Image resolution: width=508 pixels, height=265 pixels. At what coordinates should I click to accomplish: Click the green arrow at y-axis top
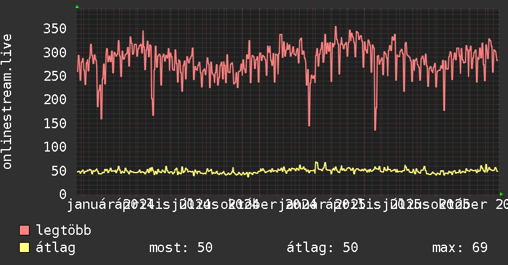tap(77, 7)
